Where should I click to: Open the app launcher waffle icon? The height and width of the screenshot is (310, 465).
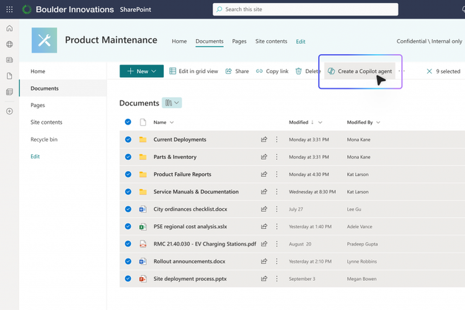click(x=9, y=9)
